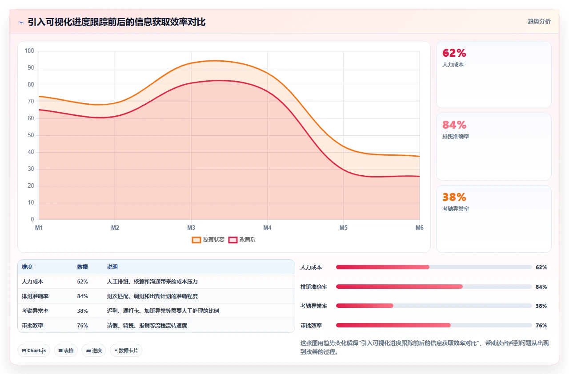Screen dimensions: 569x374
Task: Toggle the 改善后 legend swatch
Action: point(233,240)
